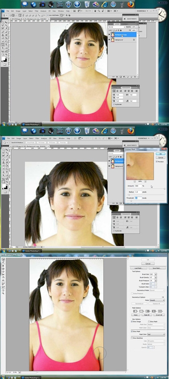Select the Type tool in top window toolbox
Viewport: 169px width, 379px height.
pyautogui.click(x=6, y=45)
